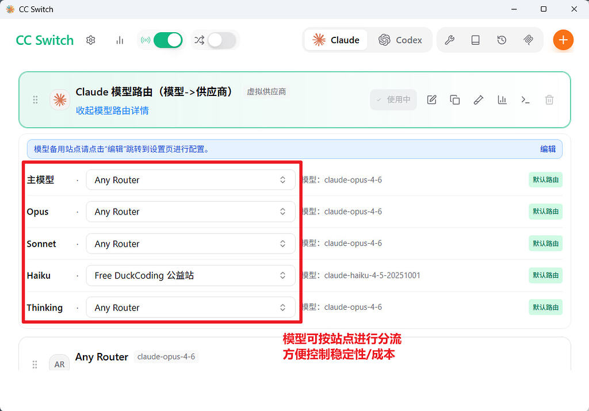Click the claude-haiku-4-5-20251001 model text
Image resolution: width=589 pixels, height=411 pixels.
tap(372, 275)
